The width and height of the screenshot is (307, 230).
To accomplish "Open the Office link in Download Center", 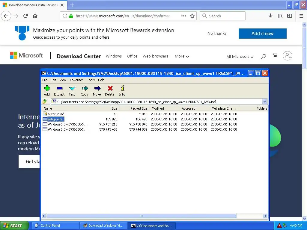I will [132, 56].
